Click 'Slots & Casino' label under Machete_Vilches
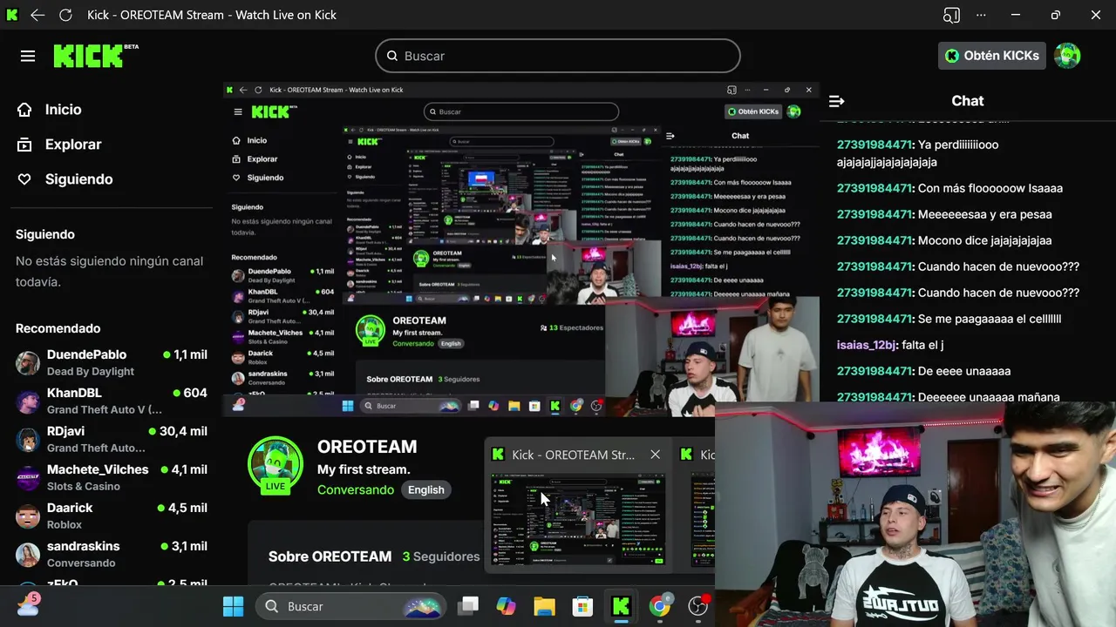The image size is (1116, 627). pyautogui.click(x=84, y=486)
